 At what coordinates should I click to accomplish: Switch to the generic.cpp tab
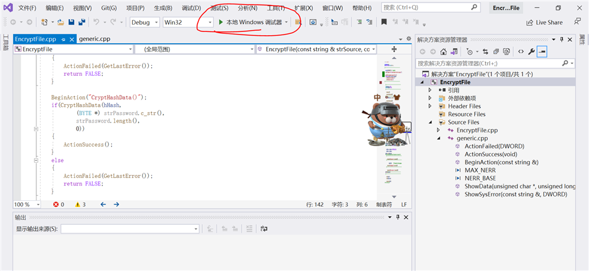pyautogui.click(x=94, y=39)
